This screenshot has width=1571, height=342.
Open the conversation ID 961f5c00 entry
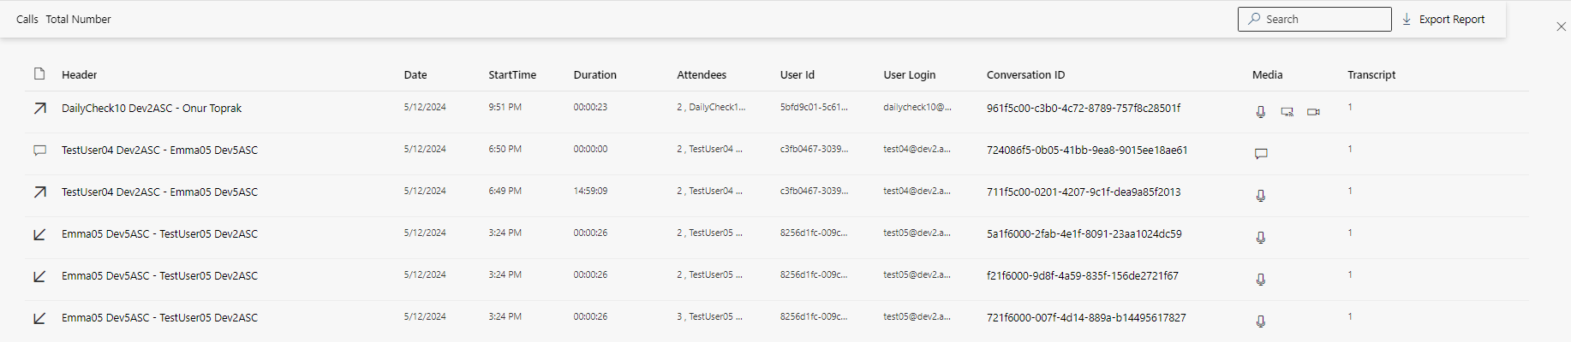[1083, 109]
